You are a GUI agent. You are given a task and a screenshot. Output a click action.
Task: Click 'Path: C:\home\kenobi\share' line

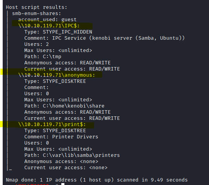pyautogui.click(x=64, y=106)
